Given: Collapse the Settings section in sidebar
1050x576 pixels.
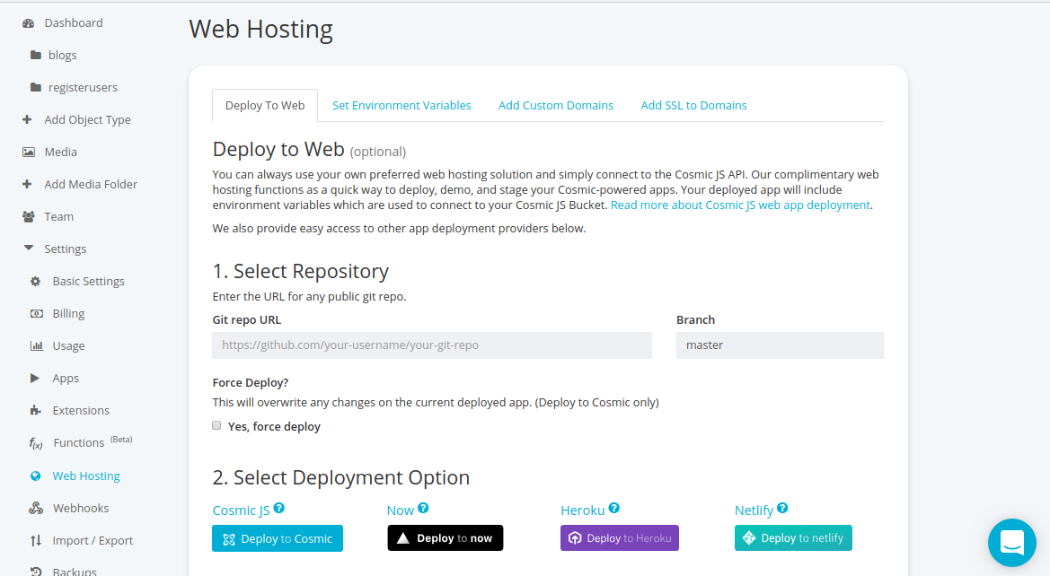Looking at the screenshot, I should click(x=29, y=249).
